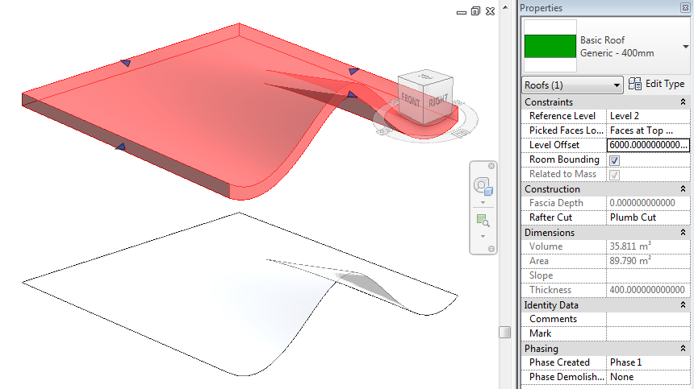
Task: Toggle the Room Bounding checkbox
Action: [614, 160]
